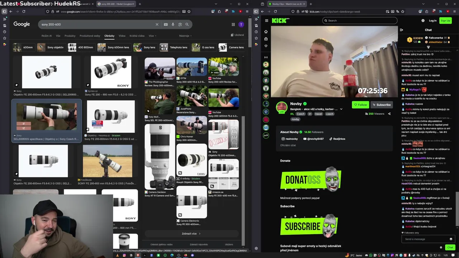Click the czech tag pill

[329, 114]
